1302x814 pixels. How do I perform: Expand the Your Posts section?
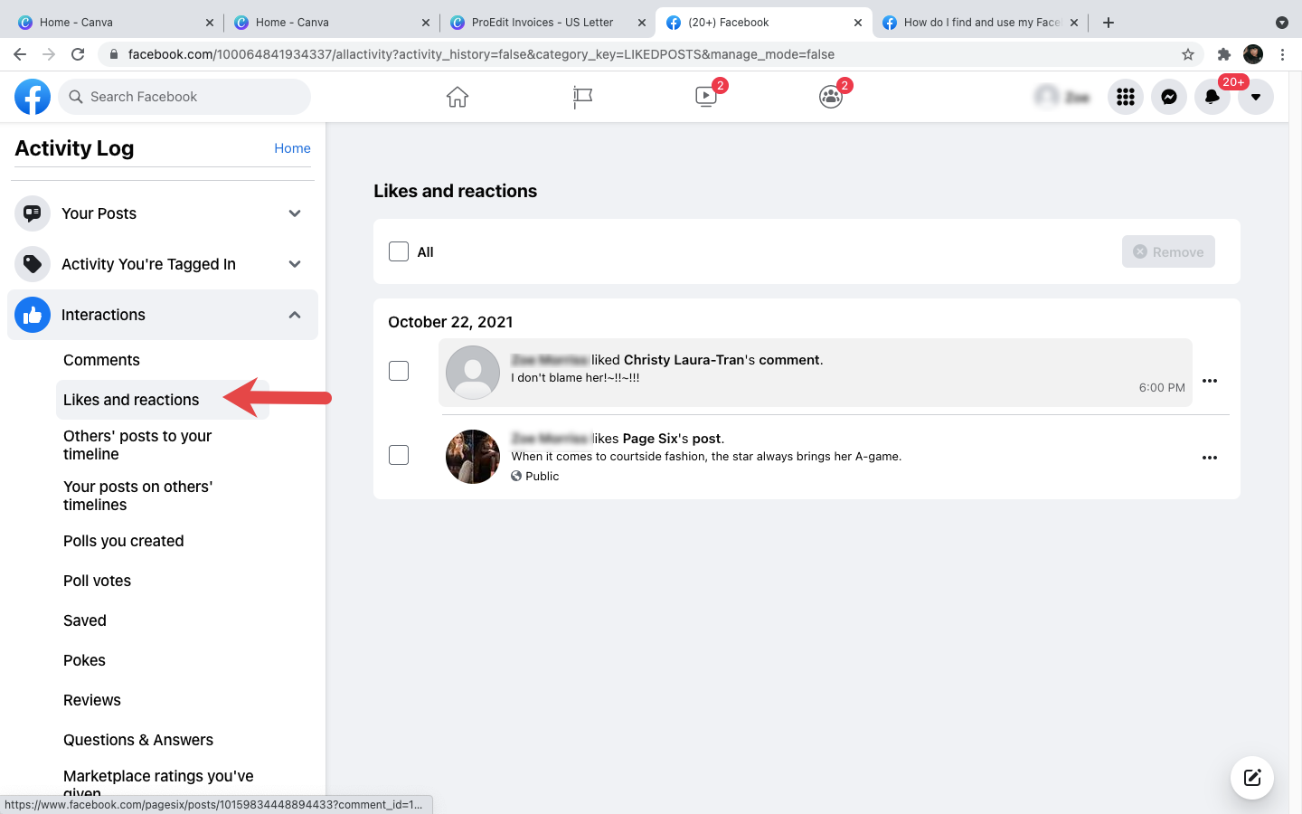(x=294, y=213)
